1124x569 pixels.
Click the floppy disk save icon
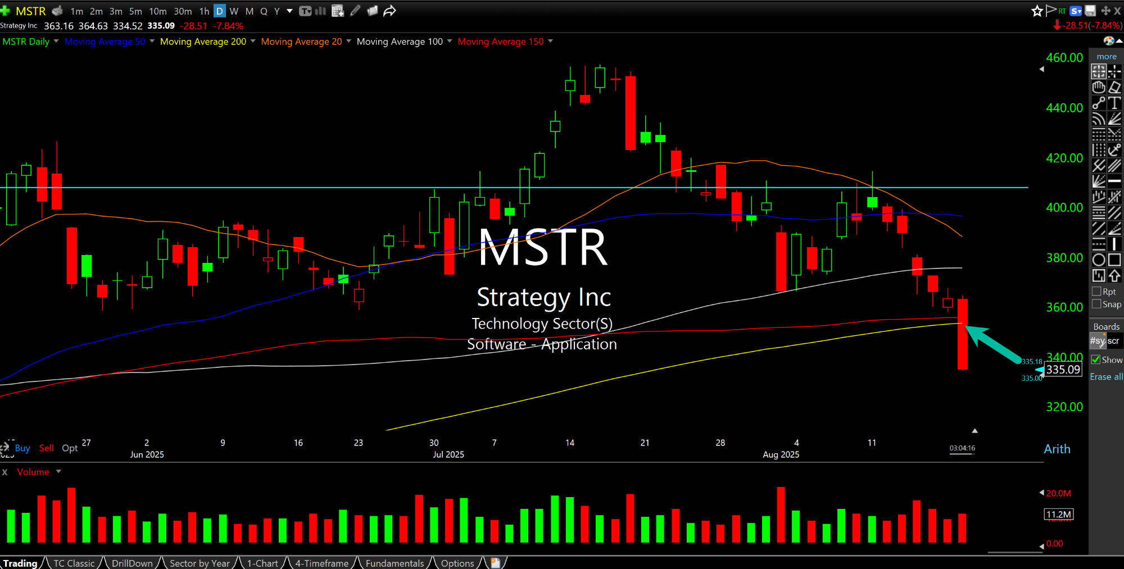[x=1090, y=11]
